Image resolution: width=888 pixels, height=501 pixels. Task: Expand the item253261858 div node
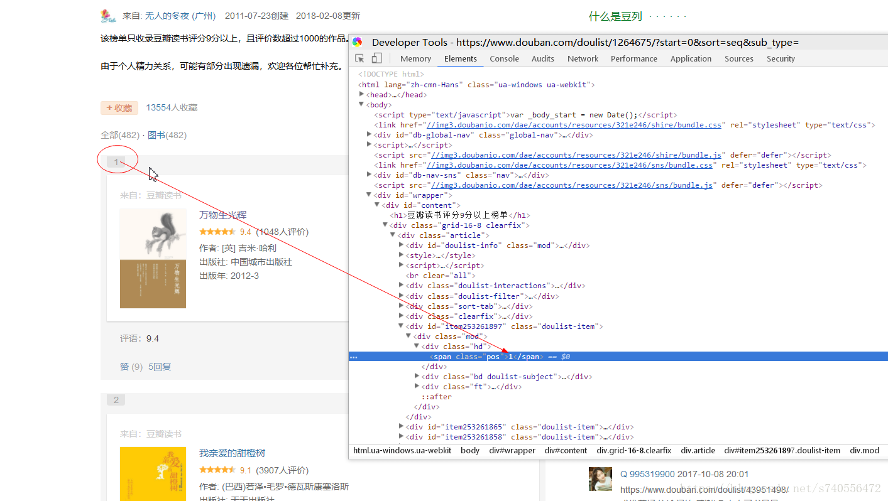click(401, 436)
